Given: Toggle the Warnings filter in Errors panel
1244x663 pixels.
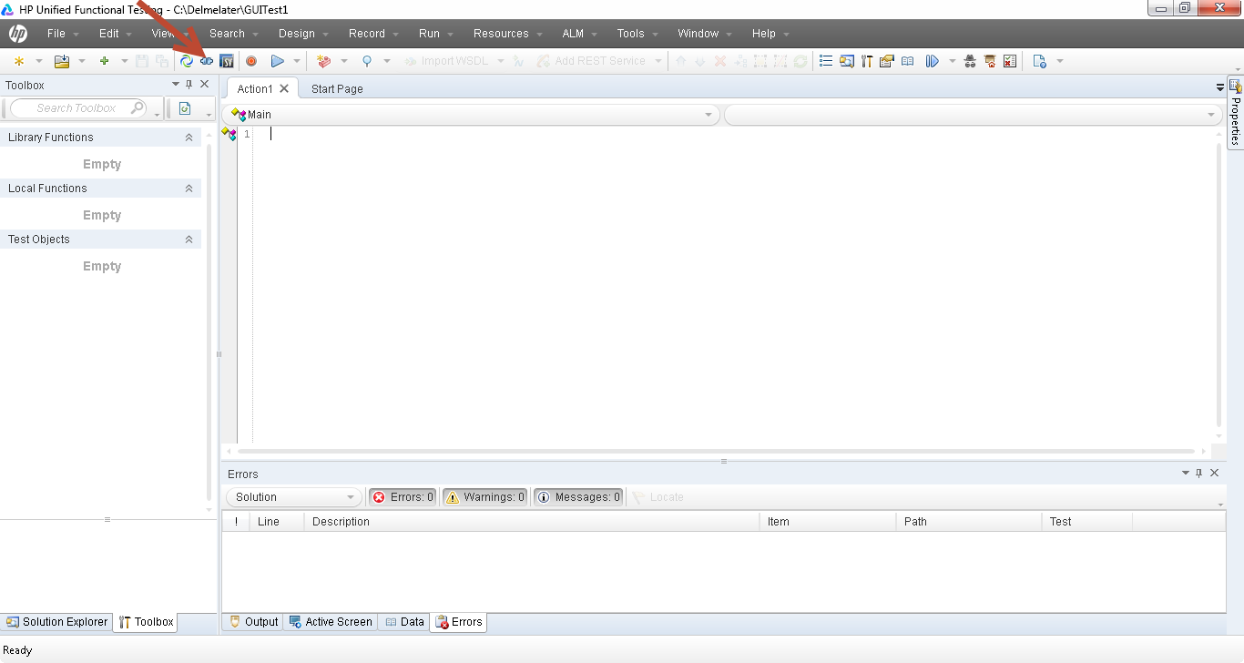Looking at the screenshot, I should click(484, 496).
